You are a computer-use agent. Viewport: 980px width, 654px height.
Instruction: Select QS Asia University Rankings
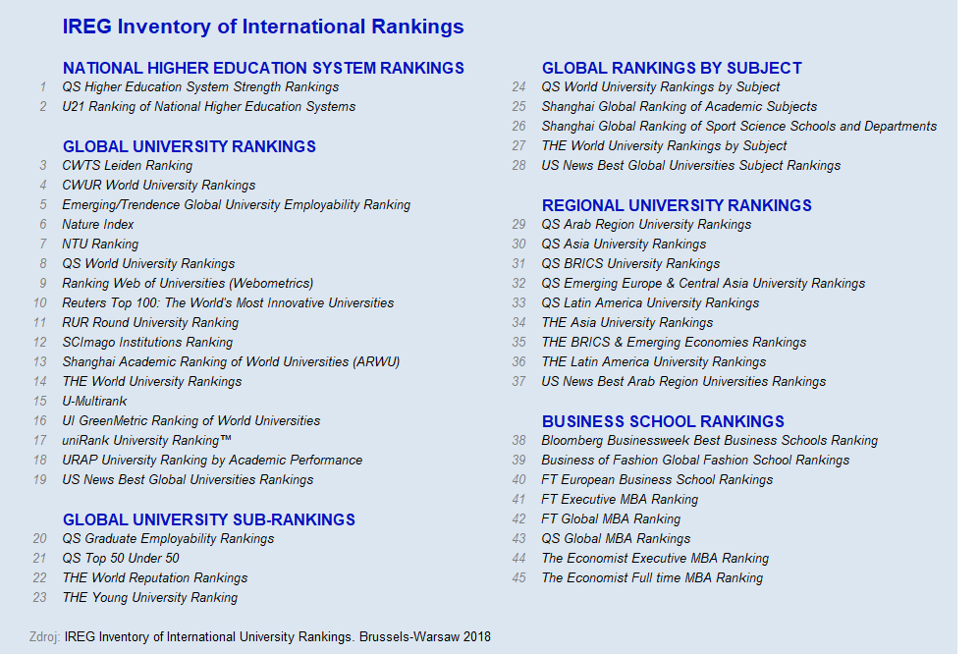tap(624, 244)
